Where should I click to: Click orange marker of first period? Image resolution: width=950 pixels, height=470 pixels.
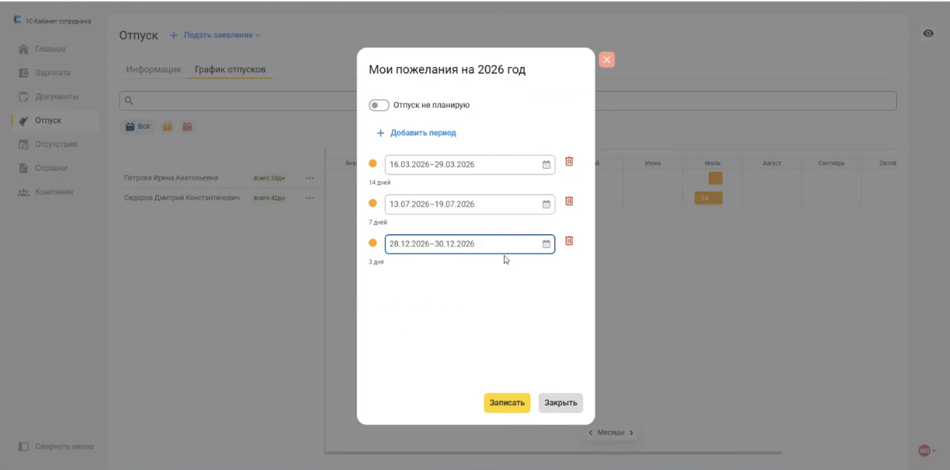click(372, 164)
